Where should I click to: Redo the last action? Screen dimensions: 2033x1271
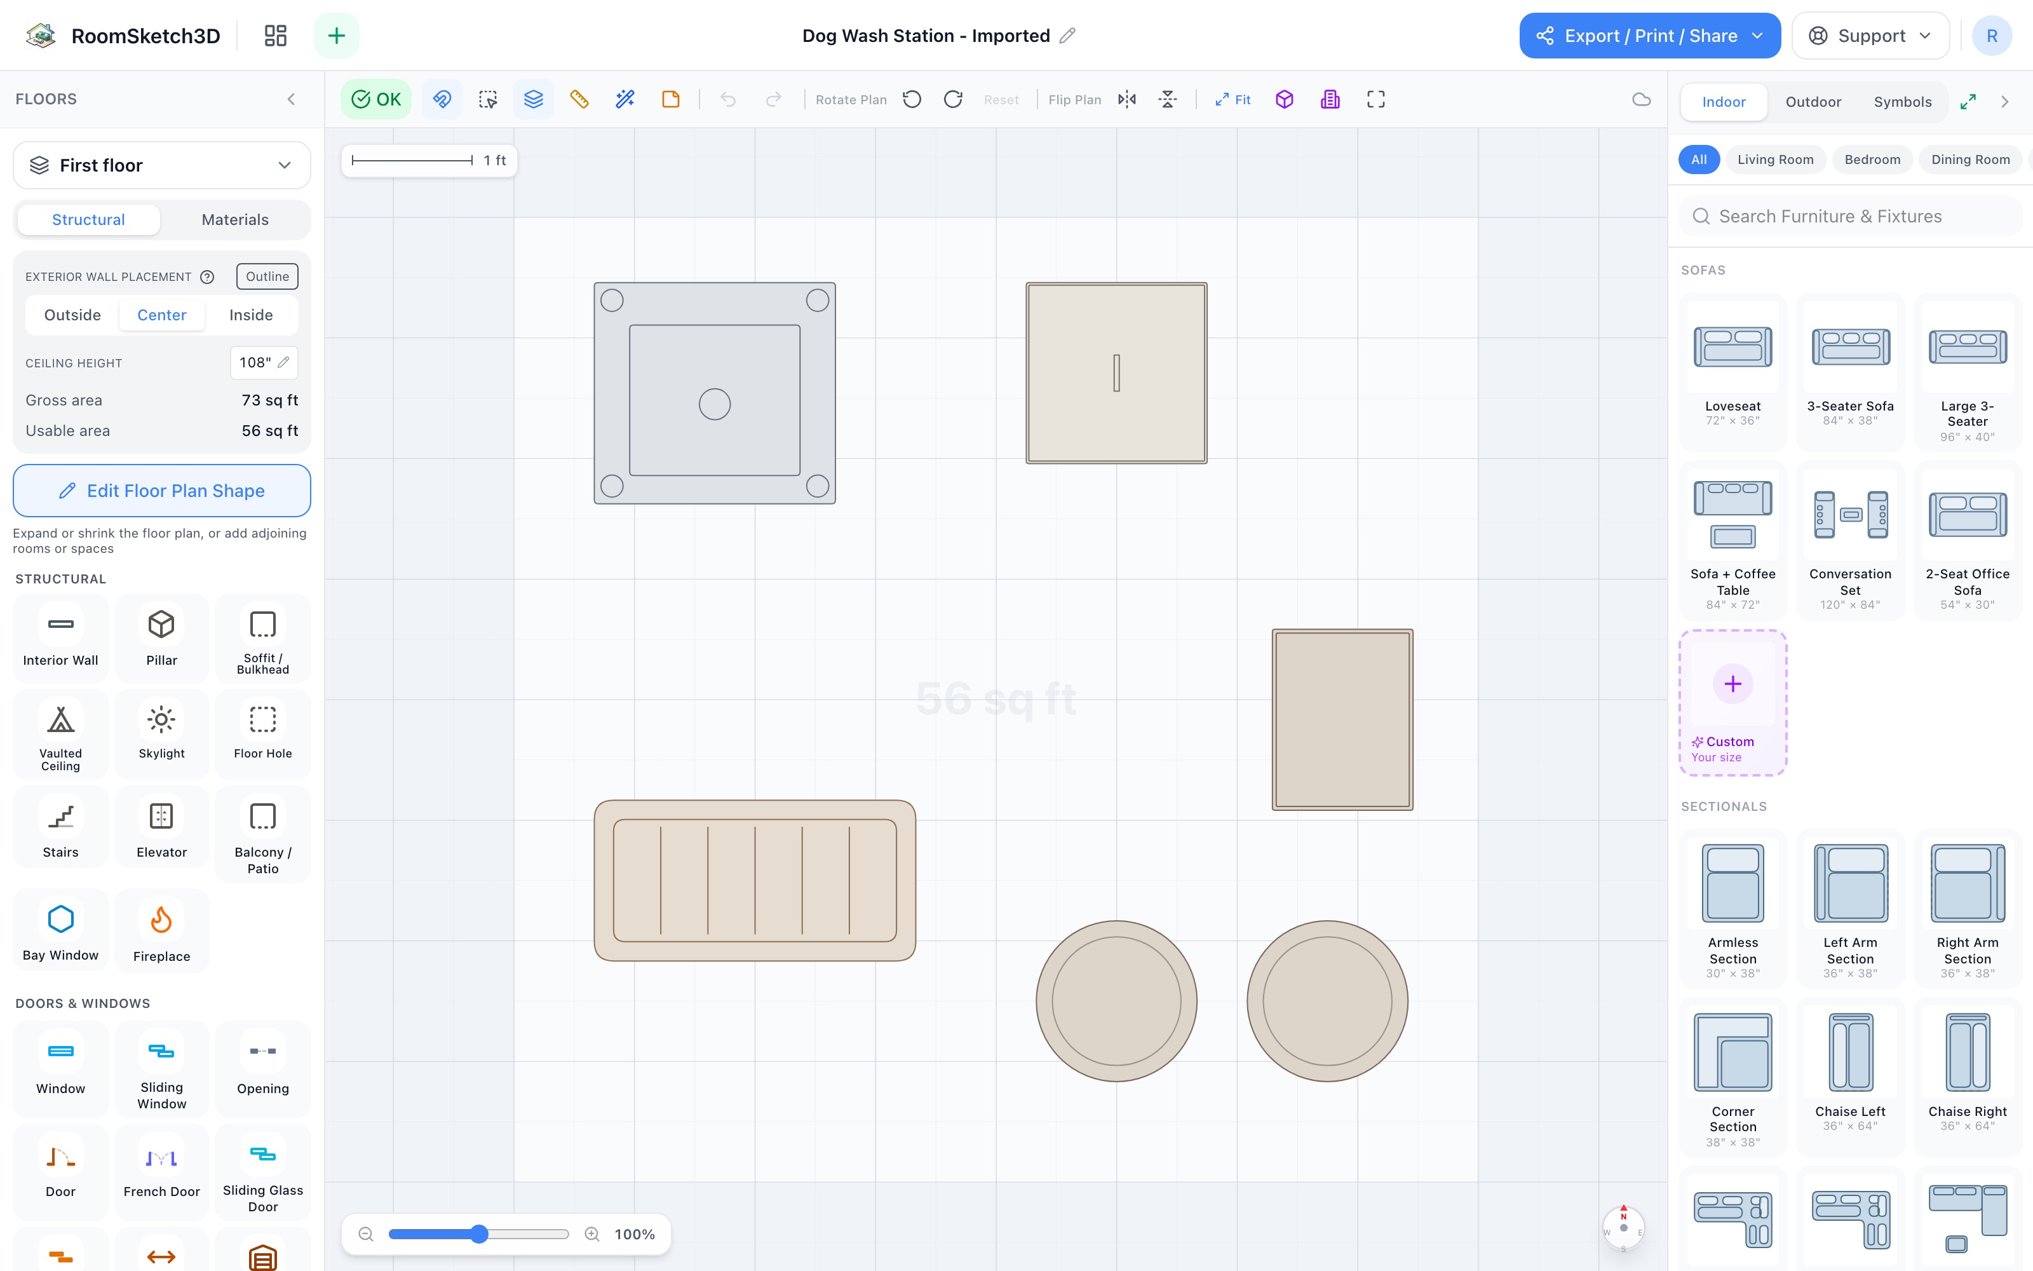click(774, 99)
